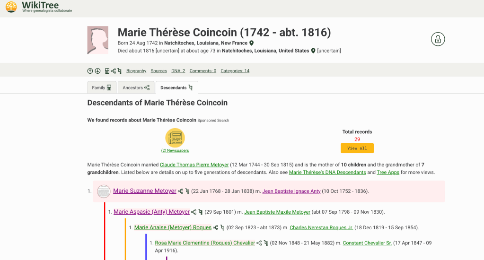This screenshot has width=484, height=260.
Task: Open Claude Thomas Pierre Metoyer's profile
Action: 194,165
